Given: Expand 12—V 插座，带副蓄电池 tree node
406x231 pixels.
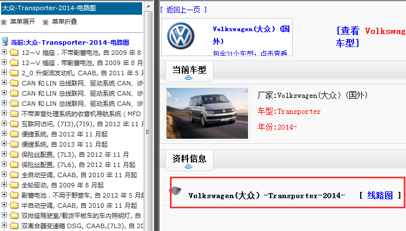Looking at the screenshot, I should (4, 62).
